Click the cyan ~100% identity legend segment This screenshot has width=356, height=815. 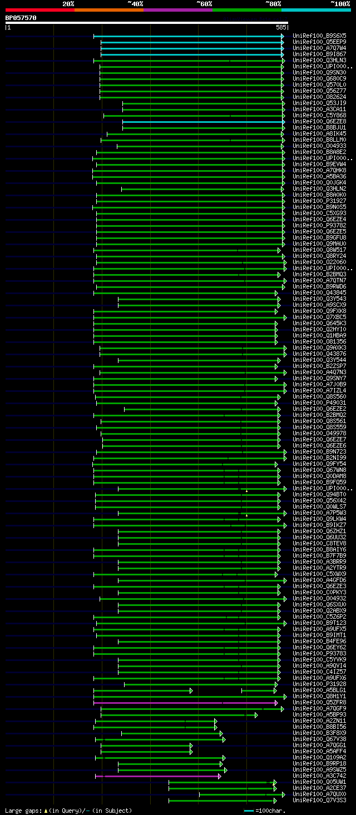316,10
